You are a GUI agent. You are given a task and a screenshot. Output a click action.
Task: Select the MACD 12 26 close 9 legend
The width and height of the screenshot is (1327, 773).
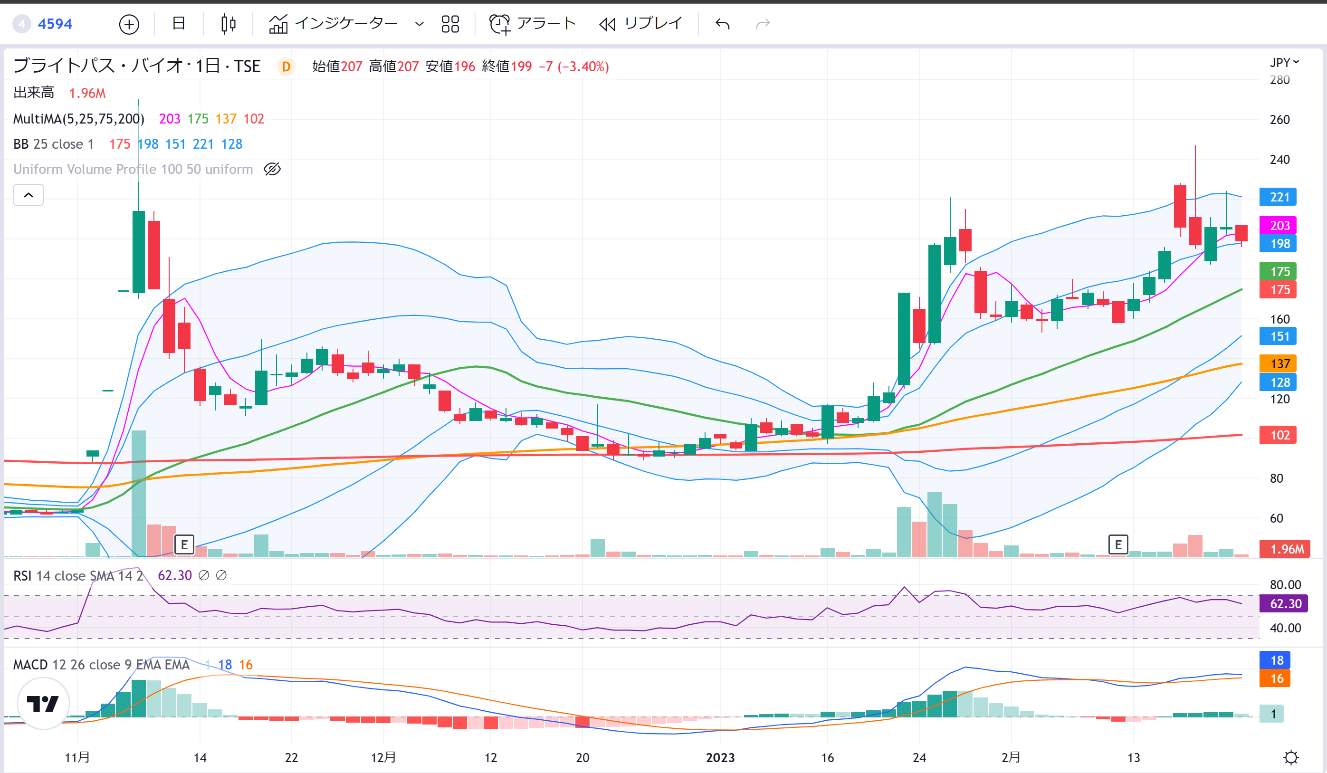pyautogui.click(x=101, y=665)
